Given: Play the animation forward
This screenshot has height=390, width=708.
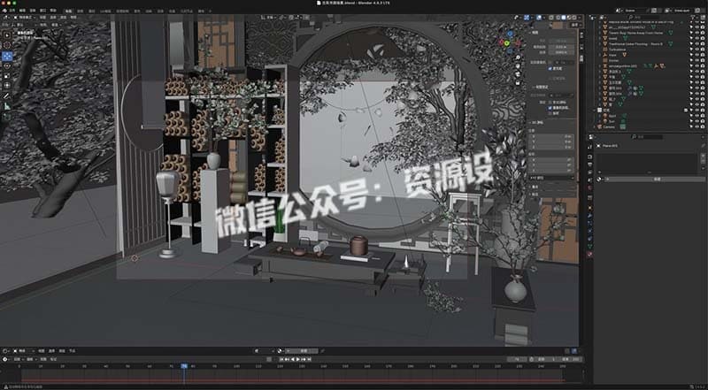Looking at the screenshot, I should (x=298, y=359).
